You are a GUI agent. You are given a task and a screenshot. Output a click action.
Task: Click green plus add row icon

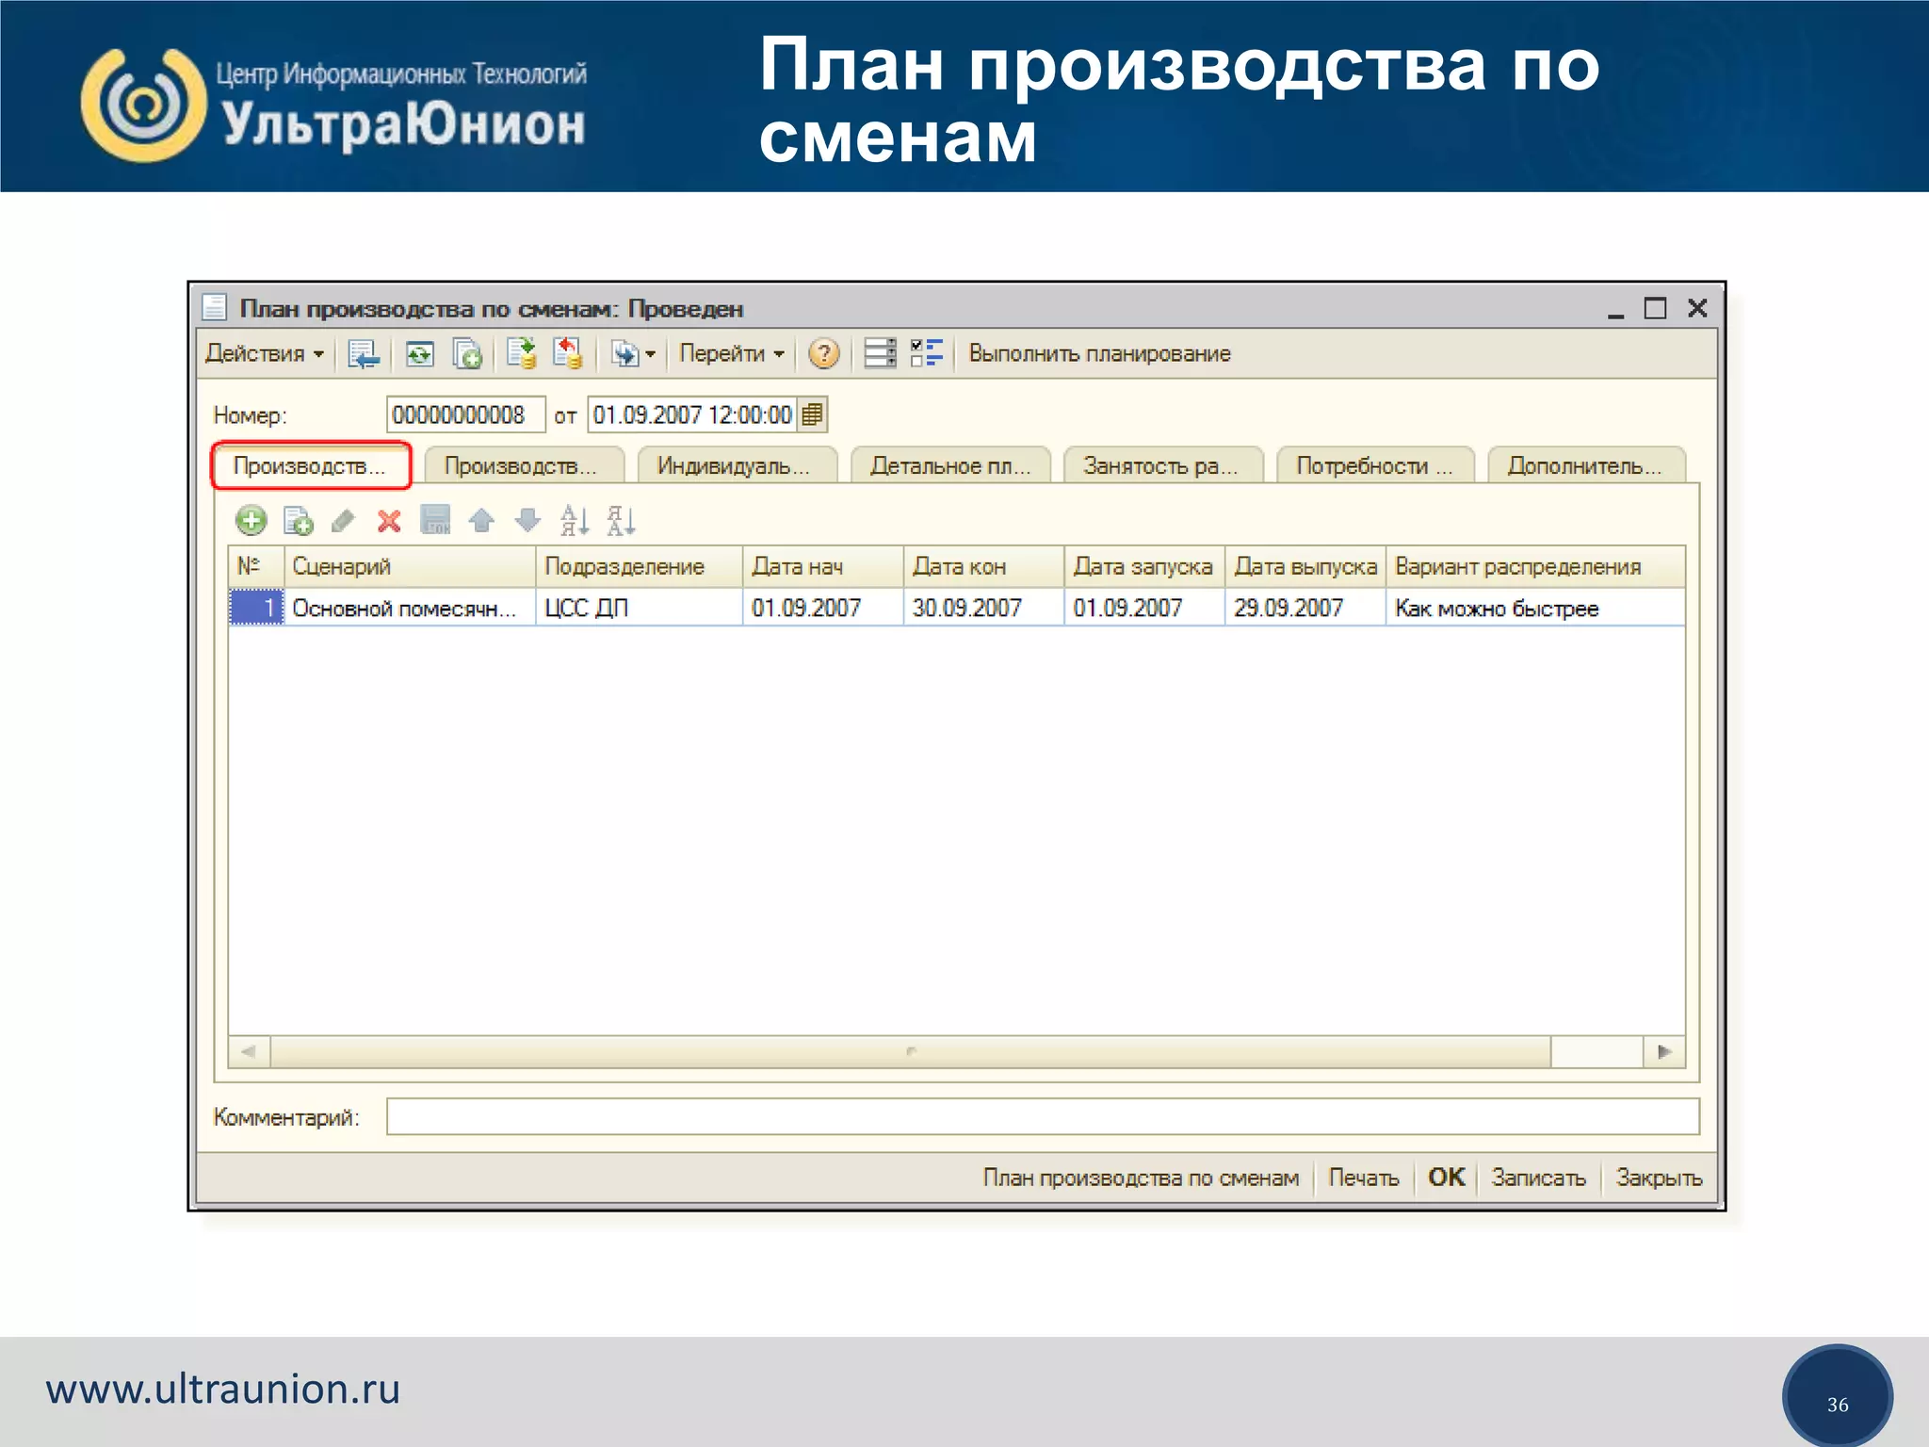251,520
